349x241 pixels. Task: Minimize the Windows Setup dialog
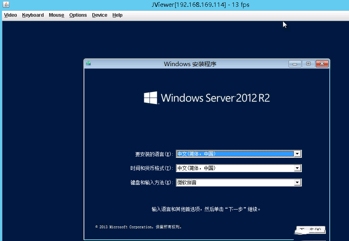pyautogui.click(x=295, y=64)
